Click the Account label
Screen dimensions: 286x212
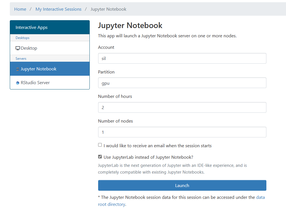tap(106, 47)
